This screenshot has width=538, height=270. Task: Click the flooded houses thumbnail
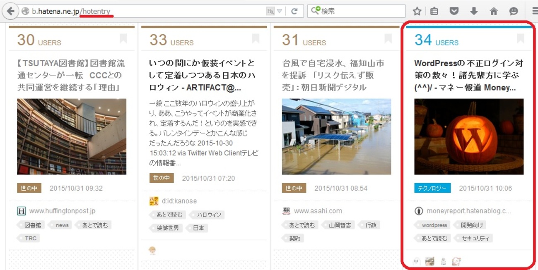click(x=337, y=136)
